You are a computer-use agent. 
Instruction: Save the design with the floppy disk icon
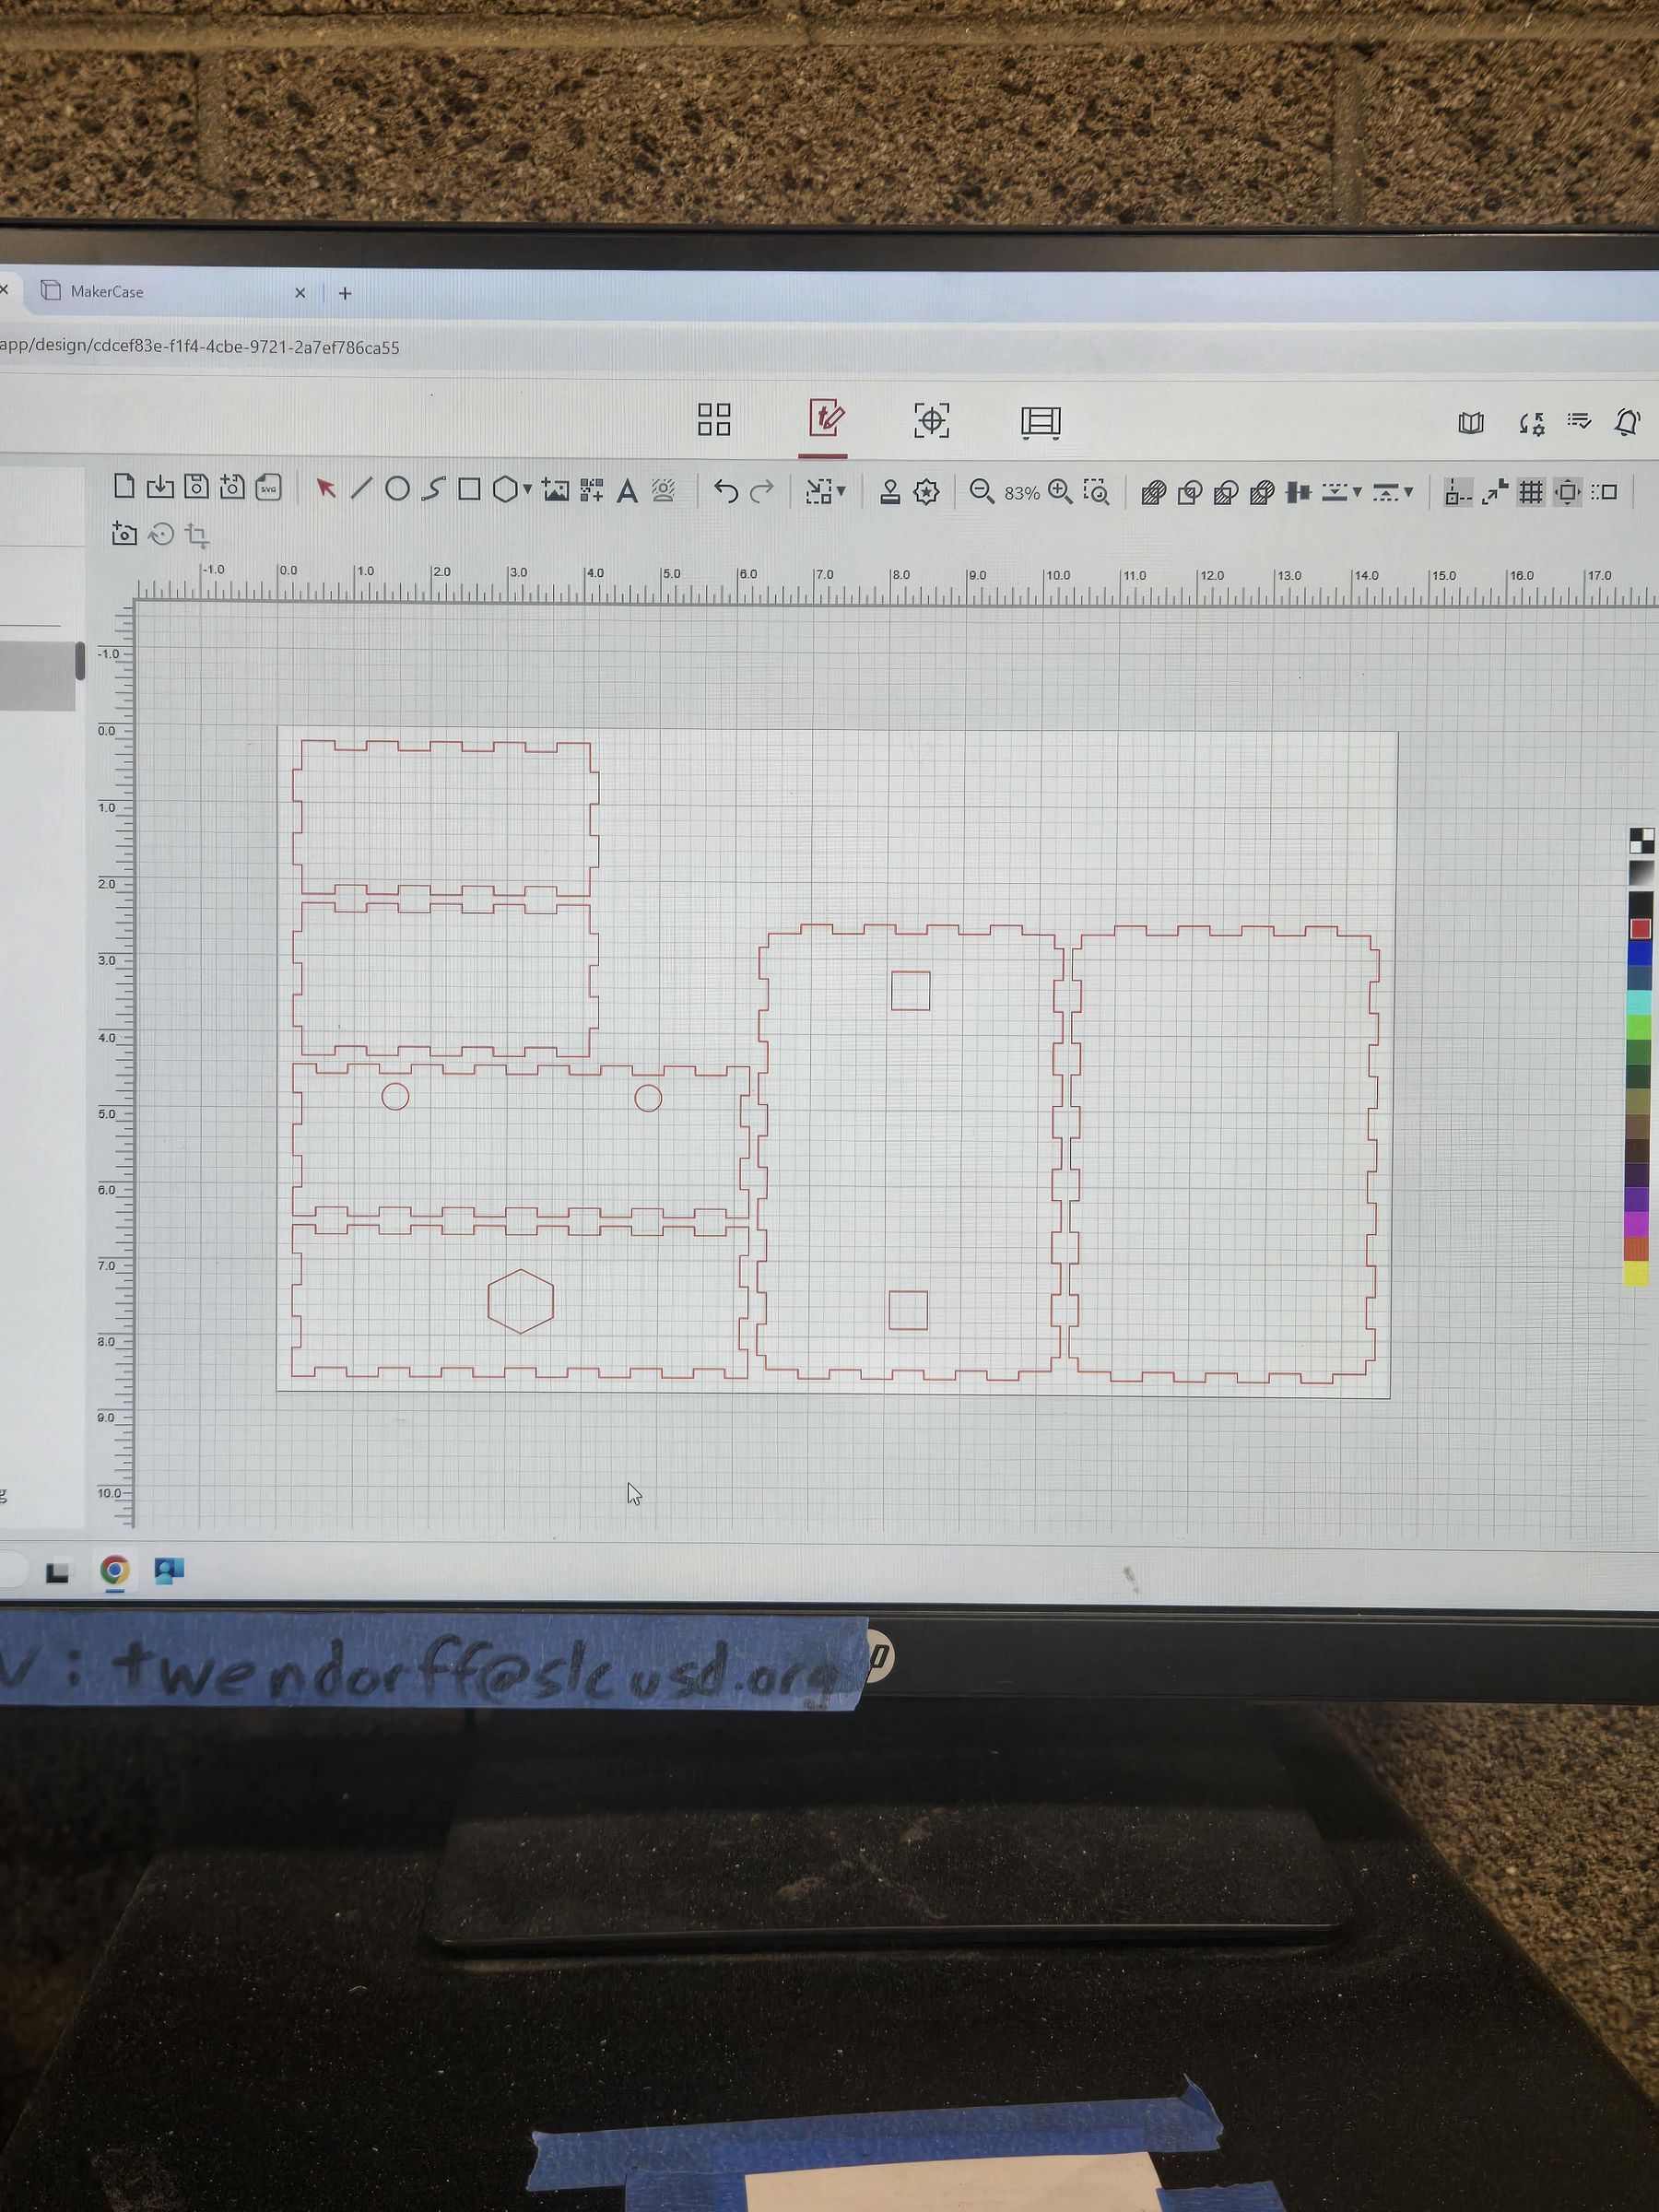(x=196, y=486)
